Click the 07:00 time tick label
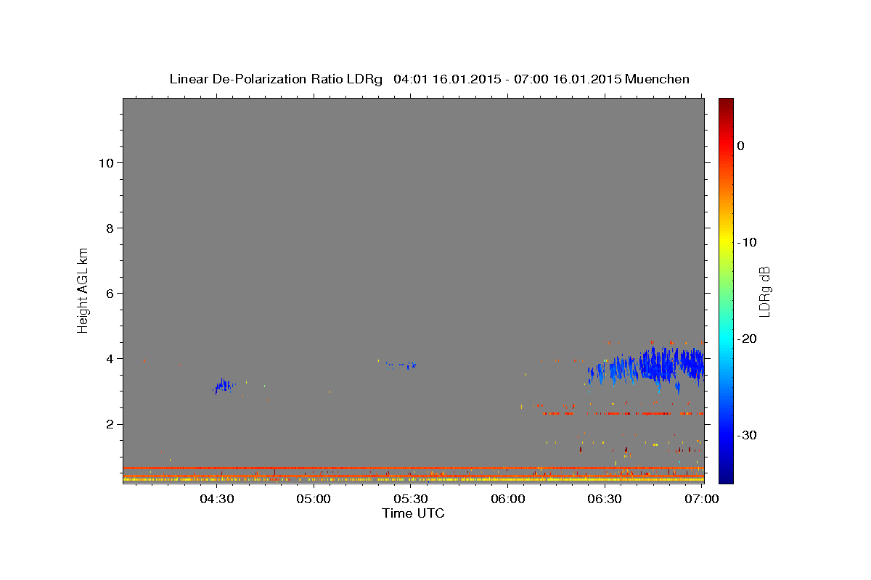 tap(701, 499)
